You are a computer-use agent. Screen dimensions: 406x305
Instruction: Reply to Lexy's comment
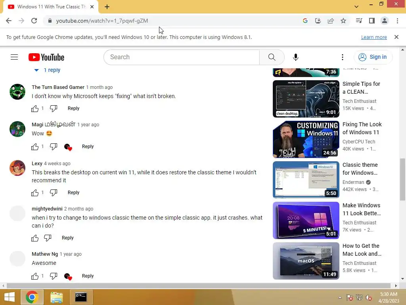73,193
